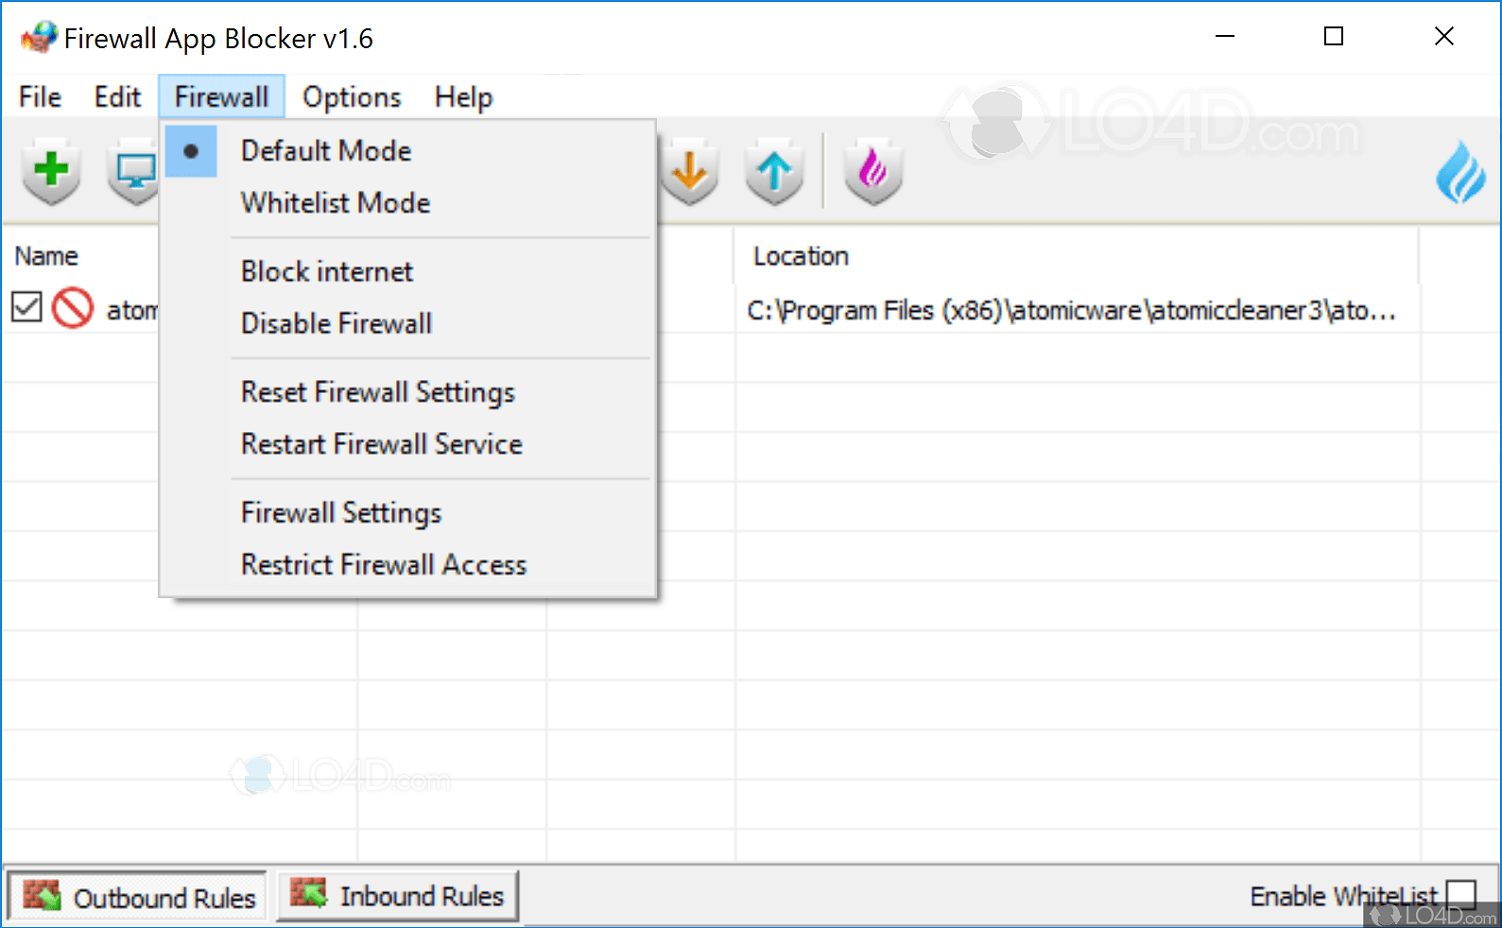
Task: Choose Whitelist Mode from the Firewall menu
Action: pos(335,202)
